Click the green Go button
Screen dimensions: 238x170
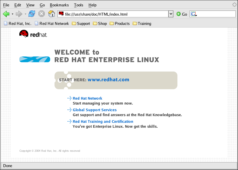click(182, 14)
